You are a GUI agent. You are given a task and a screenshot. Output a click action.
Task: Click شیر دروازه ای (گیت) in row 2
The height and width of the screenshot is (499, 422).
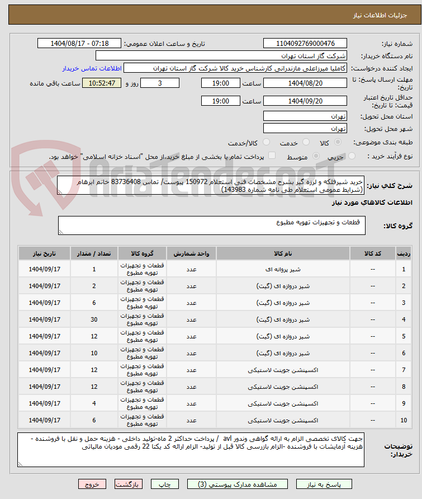[283, 286]
